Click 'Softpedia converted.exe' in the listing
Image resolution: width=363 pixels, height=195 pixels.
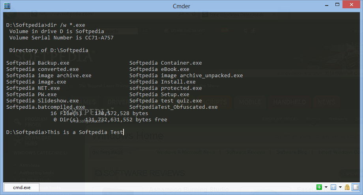coord(43,69)
